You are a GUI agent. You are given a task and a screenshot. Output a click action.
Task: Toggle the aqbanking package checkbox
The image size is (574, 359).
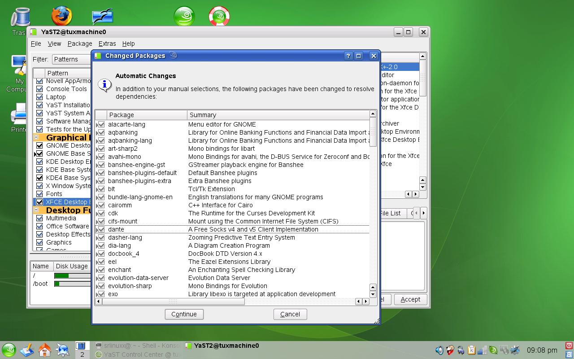coord(101,132)
